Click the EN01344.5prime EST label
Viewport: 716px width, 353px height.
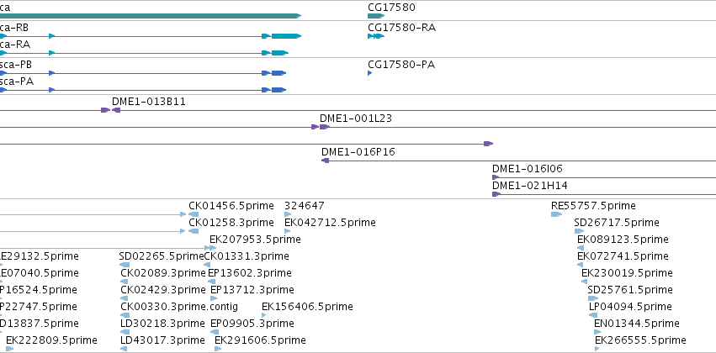point(637,324)
